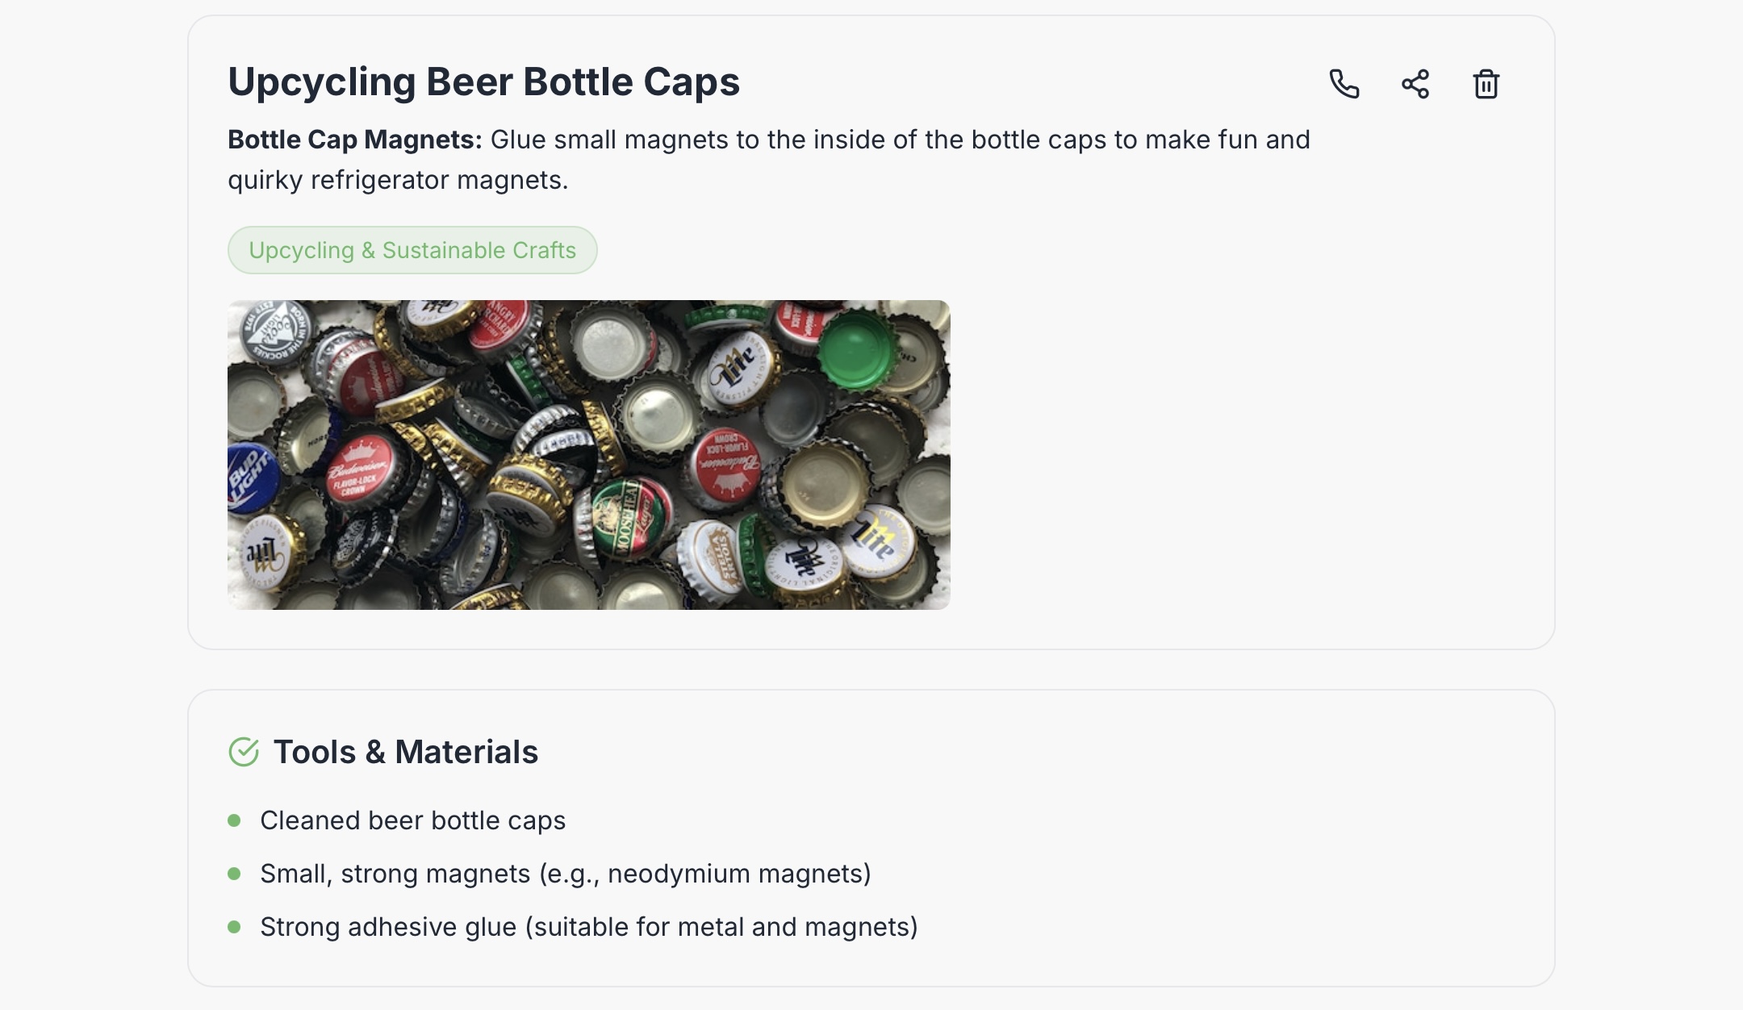The height and width of the screenshot is (1010, 1743).
Task: Click the Moosehead cap in the photo
Action: pyautogui.click(x=629, y=516)
